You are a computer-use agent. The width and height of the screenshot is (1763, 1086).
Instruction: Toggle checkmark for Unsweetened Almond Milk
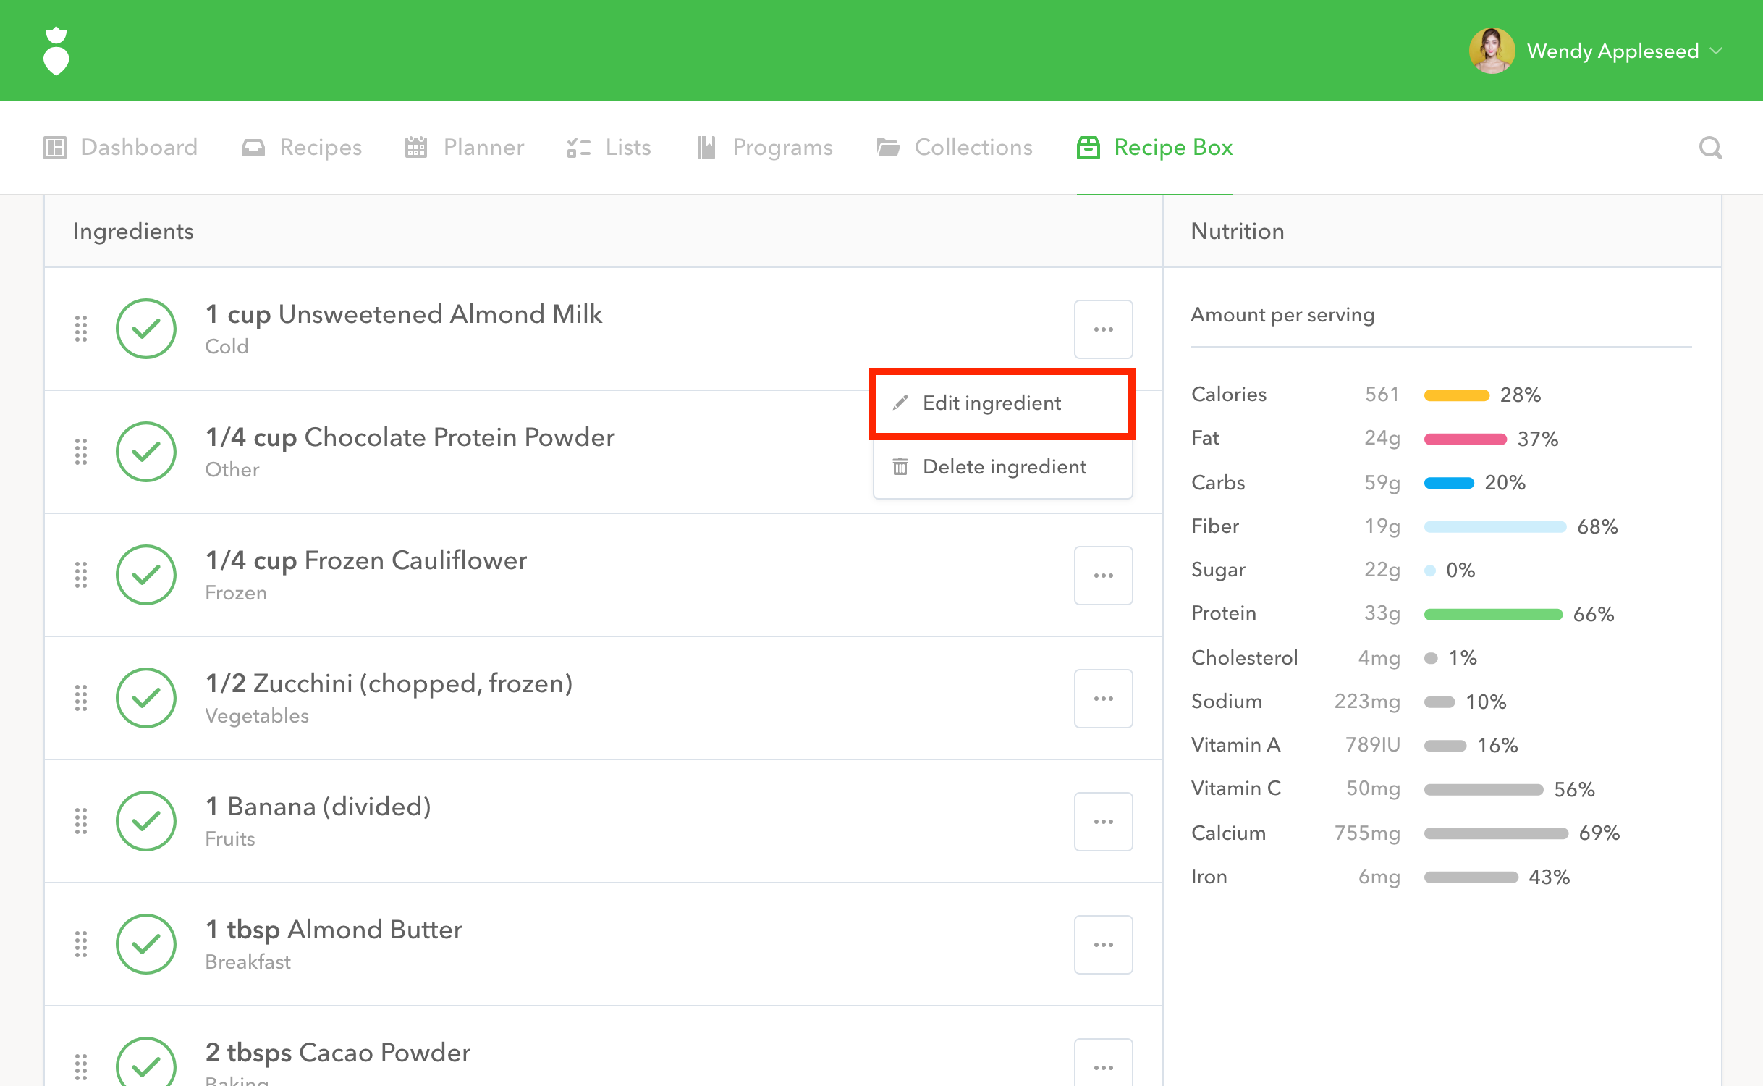pyautogui.click(x=146, y=329)
